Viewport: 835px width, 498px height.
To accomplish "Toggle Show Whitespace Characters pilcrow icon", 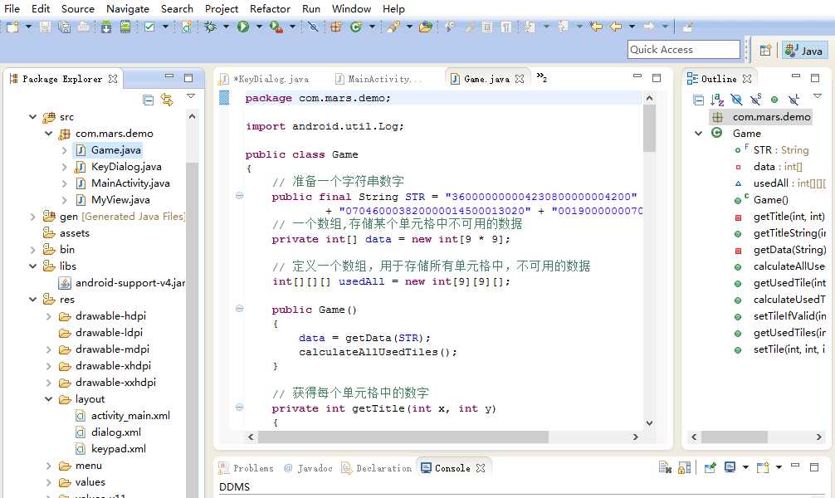I will [506, 26].
